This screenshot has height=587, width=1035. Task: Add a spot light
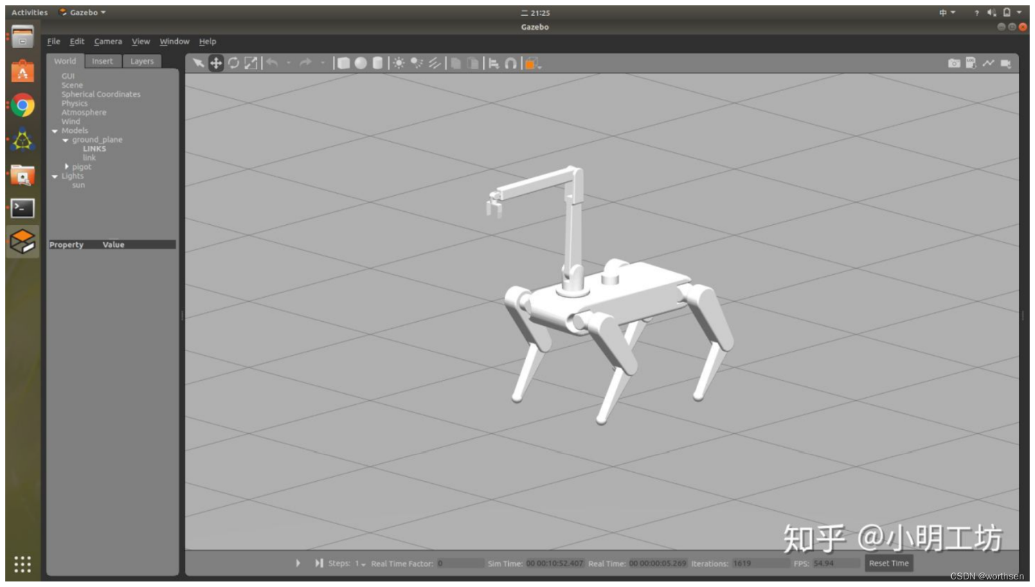tap(417, 63)
